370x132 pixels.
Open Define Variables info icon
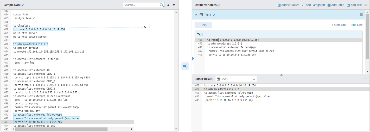coord(219,5)
